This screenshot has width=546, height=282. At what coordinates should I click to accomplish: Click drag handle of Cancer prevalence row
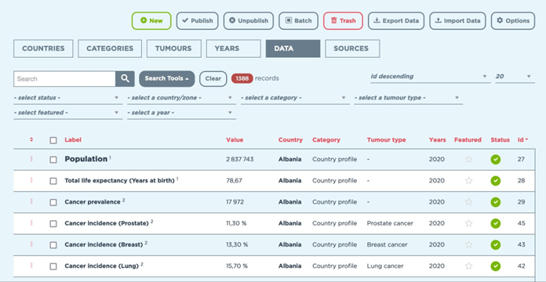coord(31,201)
